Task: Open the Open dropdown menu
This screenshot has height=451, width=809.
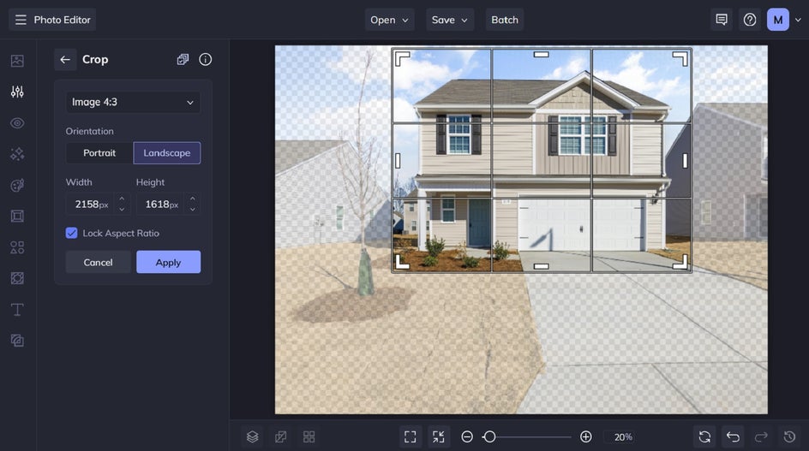Action: pos(390,20)
